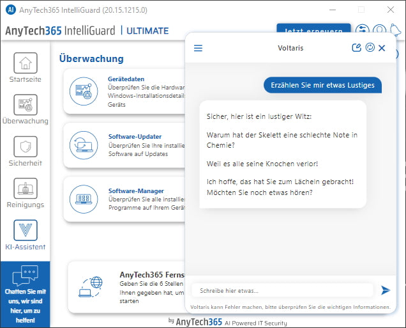Open the settings sliders icon in header
406x328 pixels.
point(363,31)
